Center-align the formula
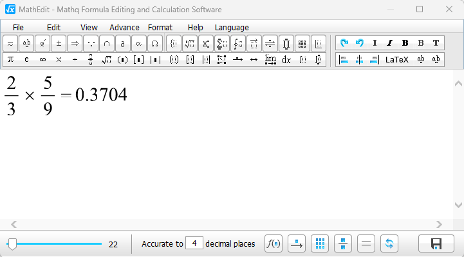This screenshot has width=464, height=257. [359, 59]
